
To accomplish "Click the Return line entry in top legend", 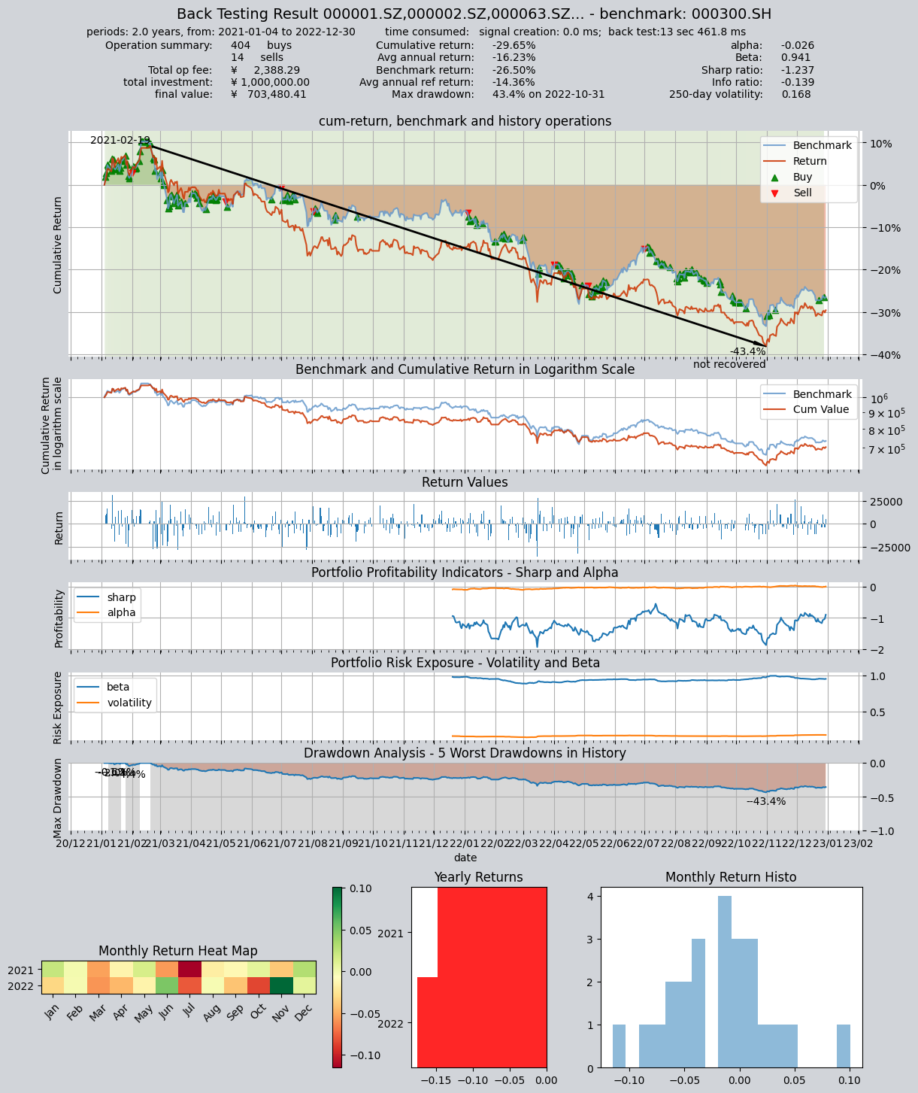I will point(795,161).
